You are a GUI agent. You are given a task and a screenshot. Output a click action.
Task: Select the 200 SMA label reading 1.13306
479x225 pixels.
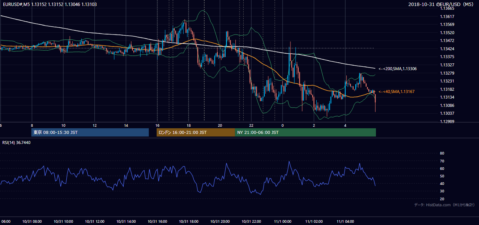(x=397, y=69)
